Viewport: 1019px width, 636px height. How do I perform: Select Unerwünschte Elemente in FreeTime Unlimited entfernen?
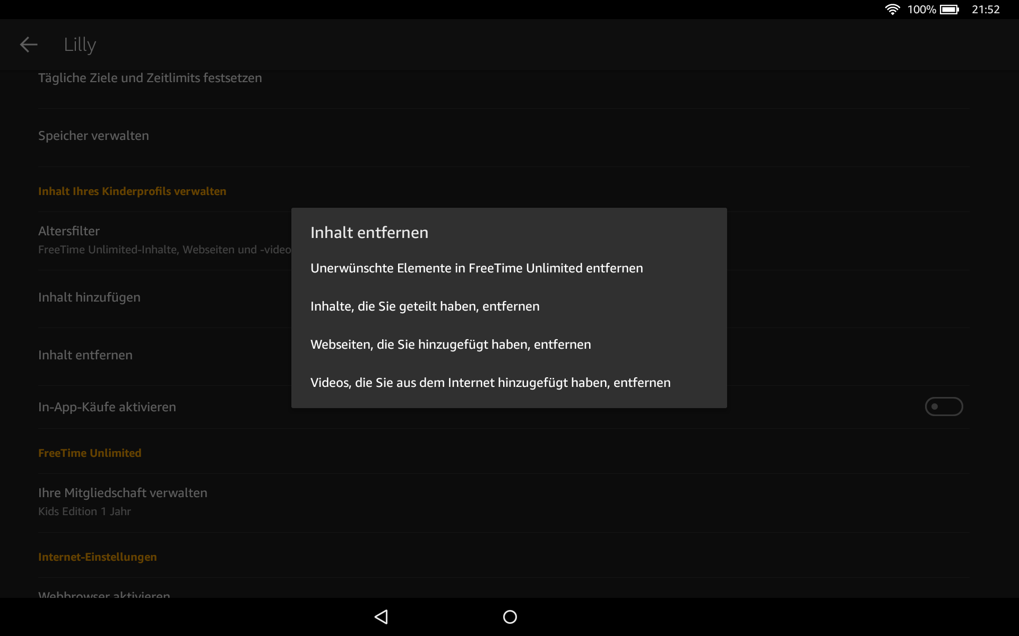(x=476, y=268)
